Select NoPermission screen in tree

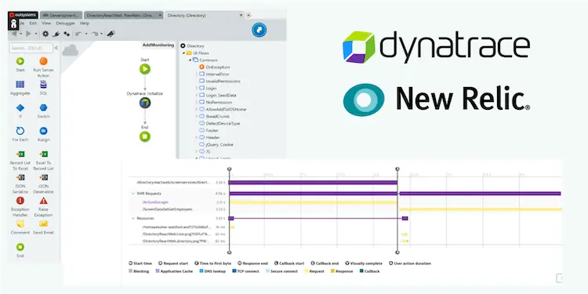(x=216, y=102)
